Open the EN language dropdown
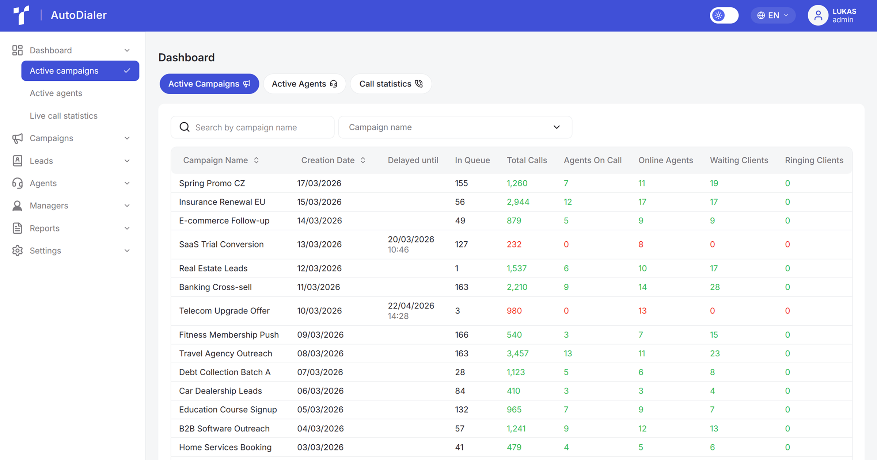 point(772,15)
